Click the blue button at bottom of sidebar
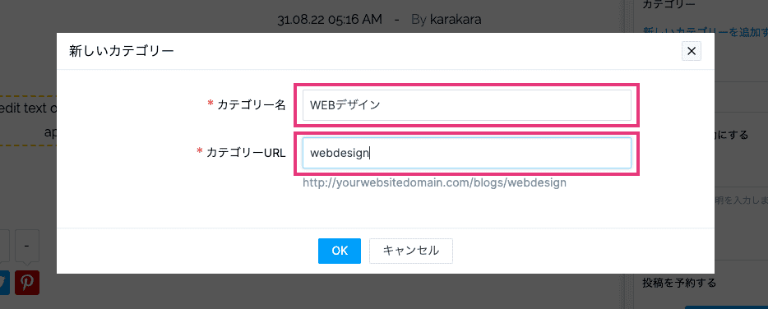 point(726,307)
